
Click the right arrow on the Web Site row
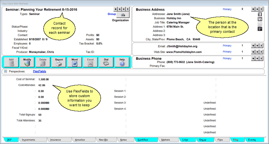click(257, 52)
